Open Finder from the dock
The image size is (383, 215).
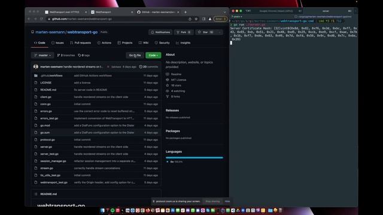click(x=102, y=210)
